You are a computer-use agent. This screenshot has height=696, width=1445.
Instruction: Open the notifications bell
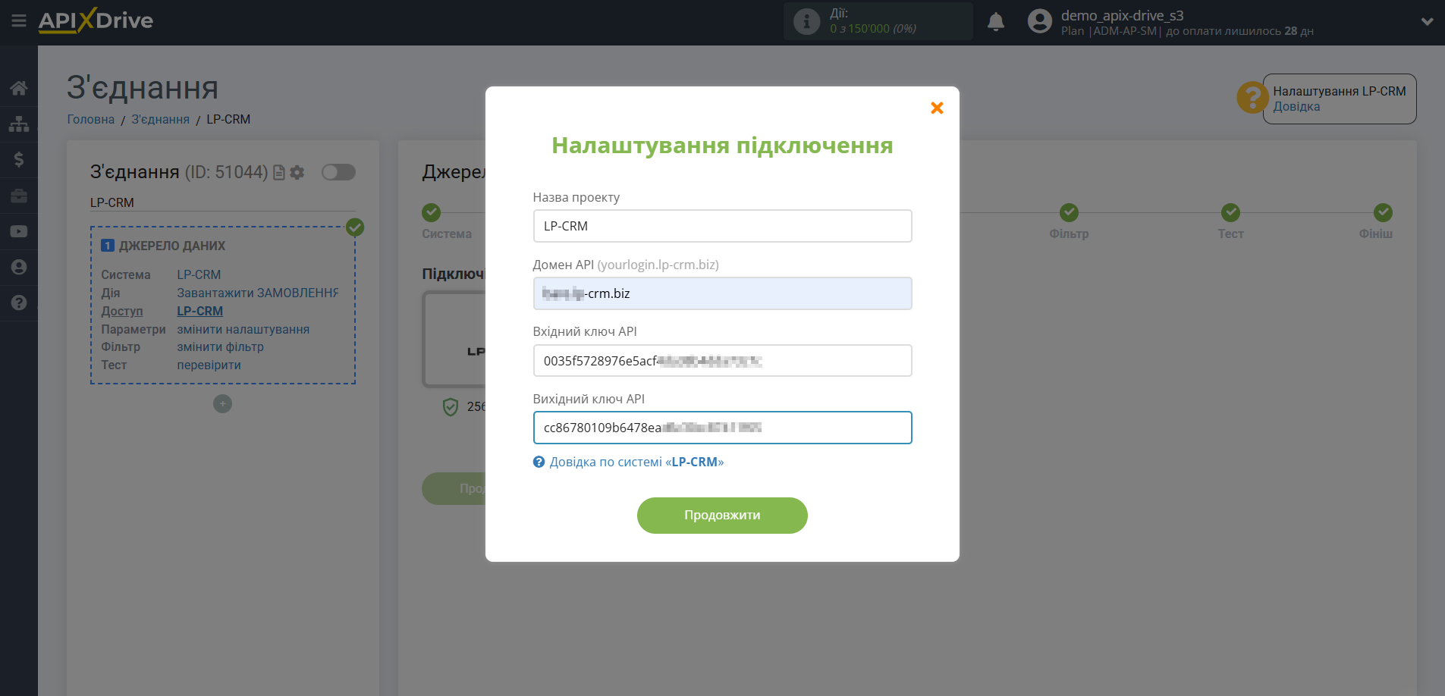tap(996, 21)
